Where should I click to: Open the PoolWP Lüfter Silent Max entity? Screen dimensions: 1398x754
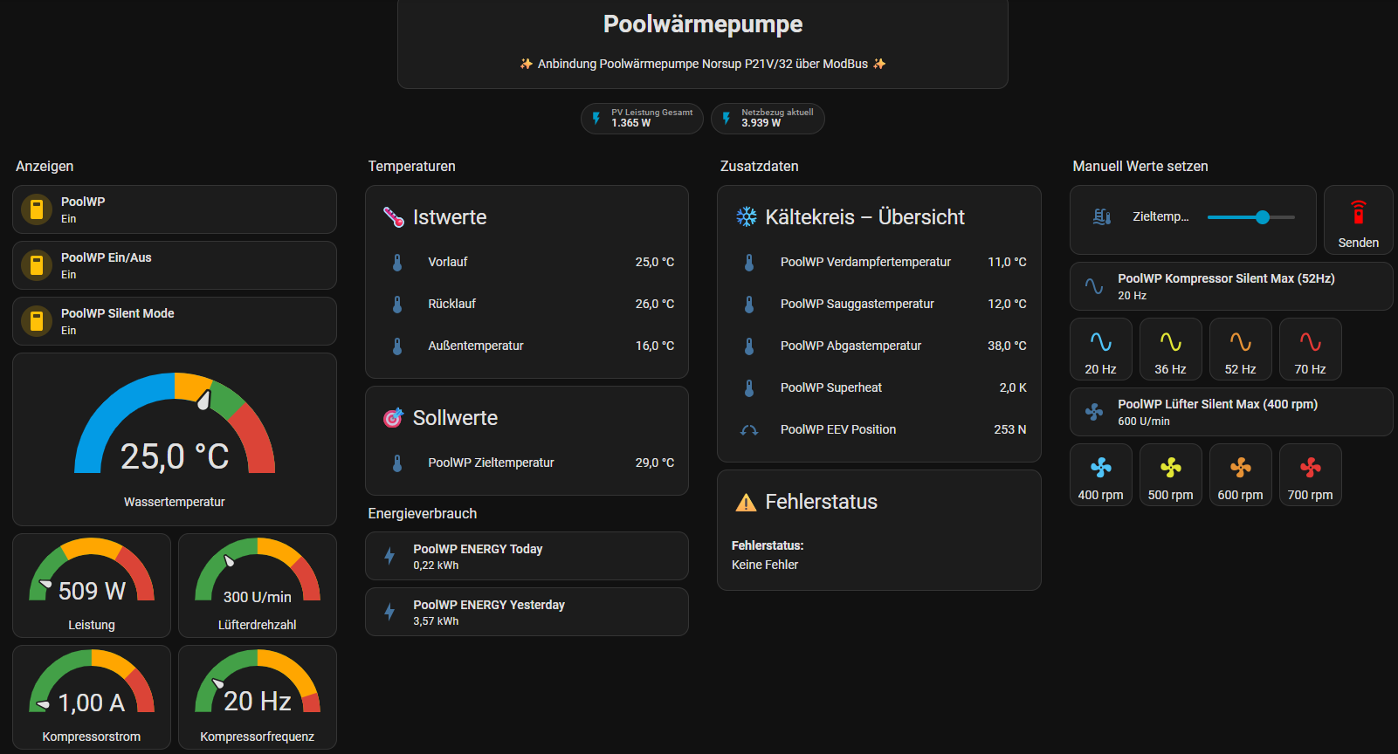[x=1231, y=412]
